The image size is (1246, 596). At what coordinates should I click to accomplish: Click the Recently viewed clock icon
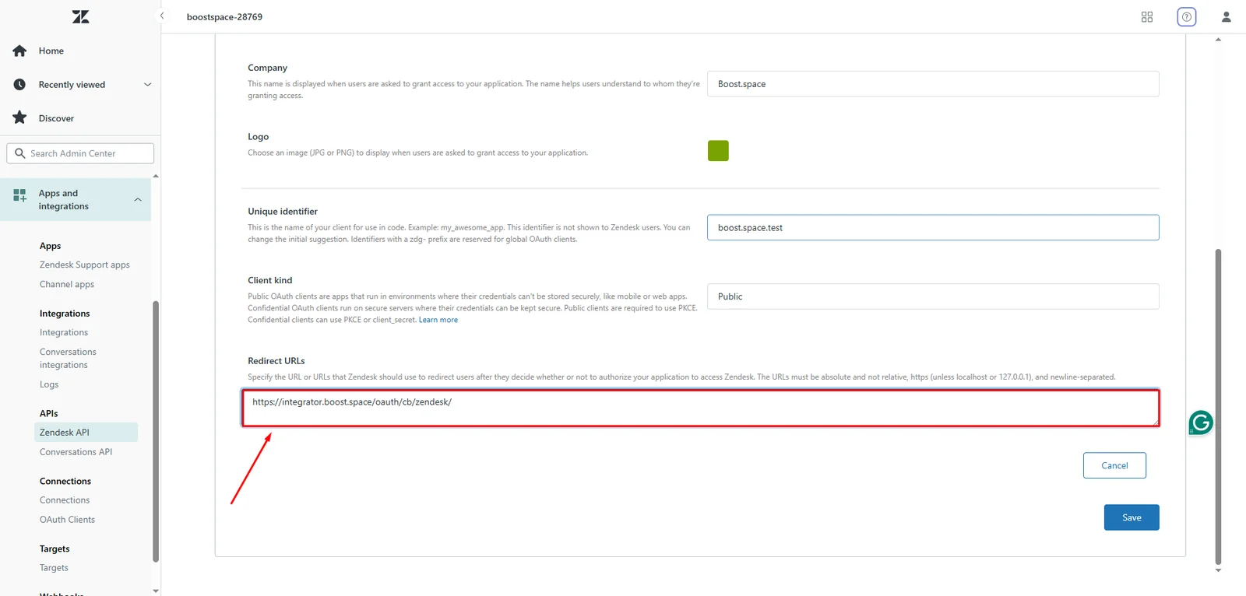coord(20,85)
